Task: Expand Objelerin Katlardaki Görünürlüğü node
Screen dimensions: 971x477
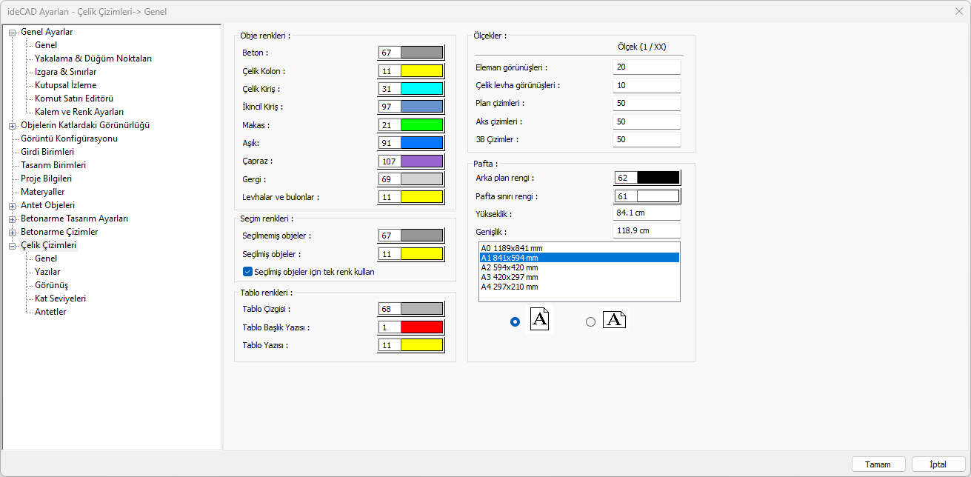Action: click(x=12, y=125)
